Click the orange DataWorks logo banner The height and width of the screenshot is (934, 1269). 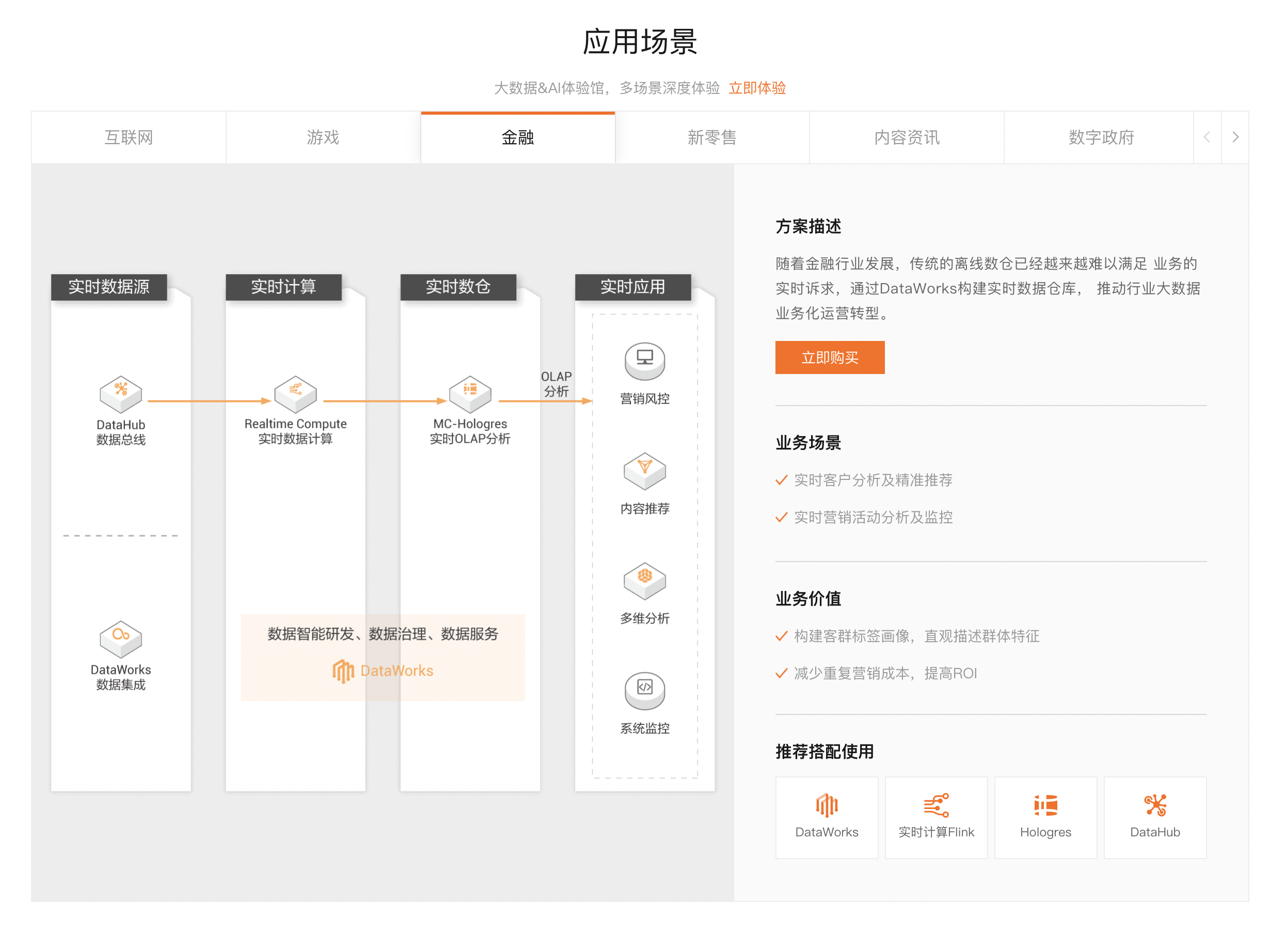(x=383, y=670)
